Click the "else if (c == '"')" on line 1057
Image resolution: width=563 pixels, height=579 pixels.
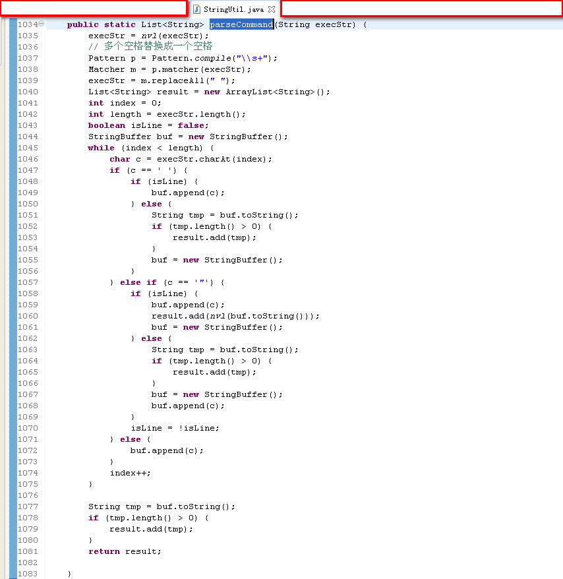pos(167,282)
